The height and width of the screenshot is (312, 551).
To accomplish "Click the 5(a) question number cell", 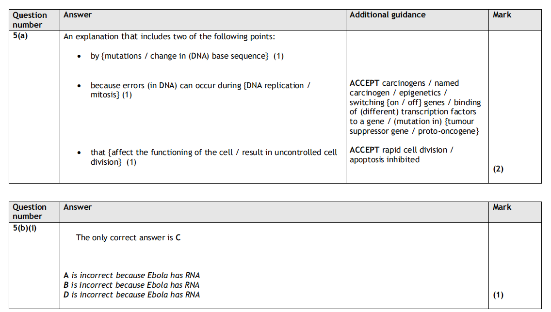I will click(20, 36).
